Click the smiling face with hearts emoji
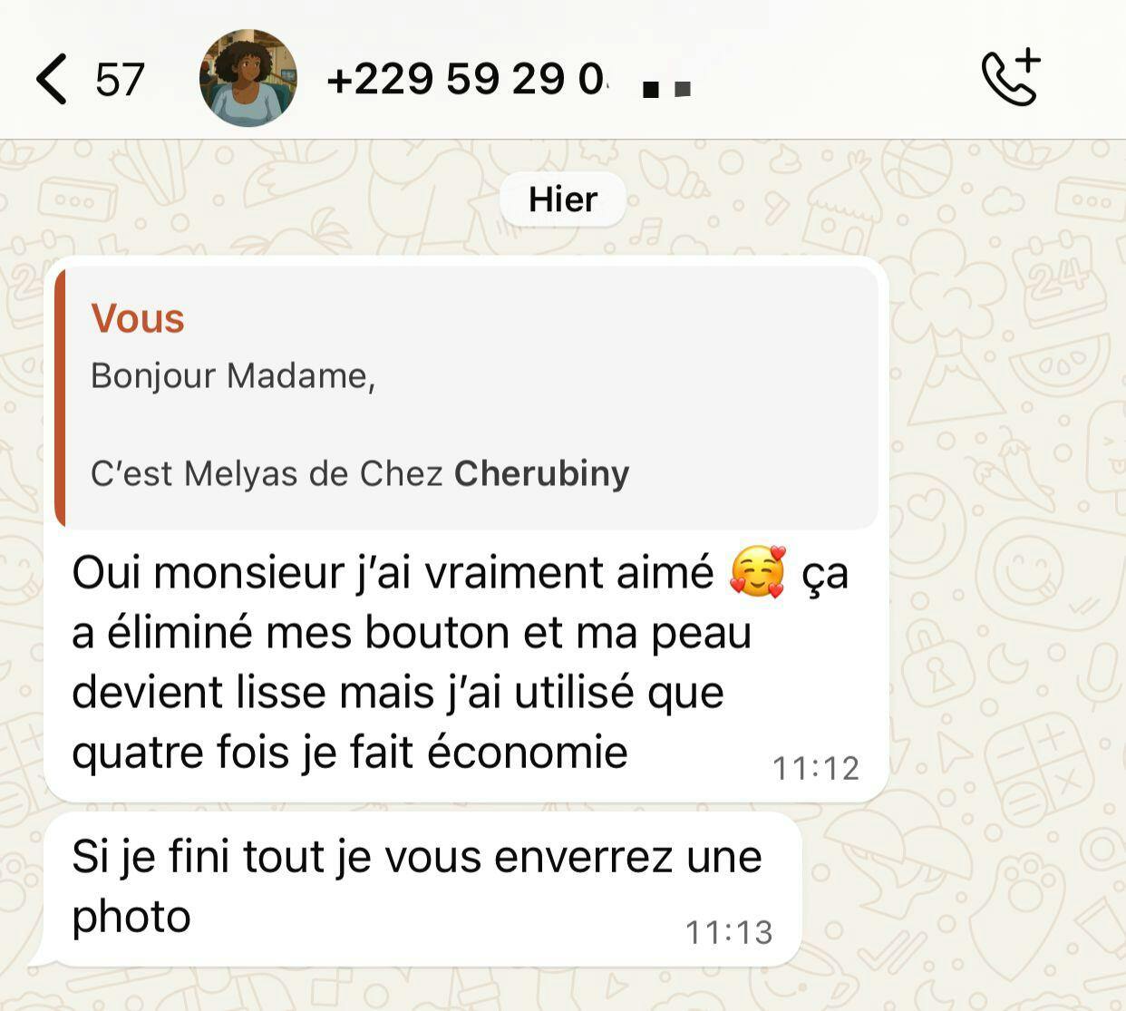1126x1011 pixels. tap(758, 572)
